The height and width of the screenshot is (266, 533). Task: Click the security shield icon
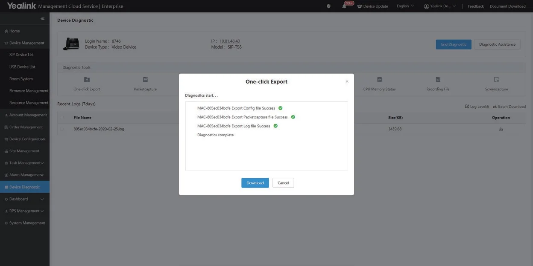(328, 6)
